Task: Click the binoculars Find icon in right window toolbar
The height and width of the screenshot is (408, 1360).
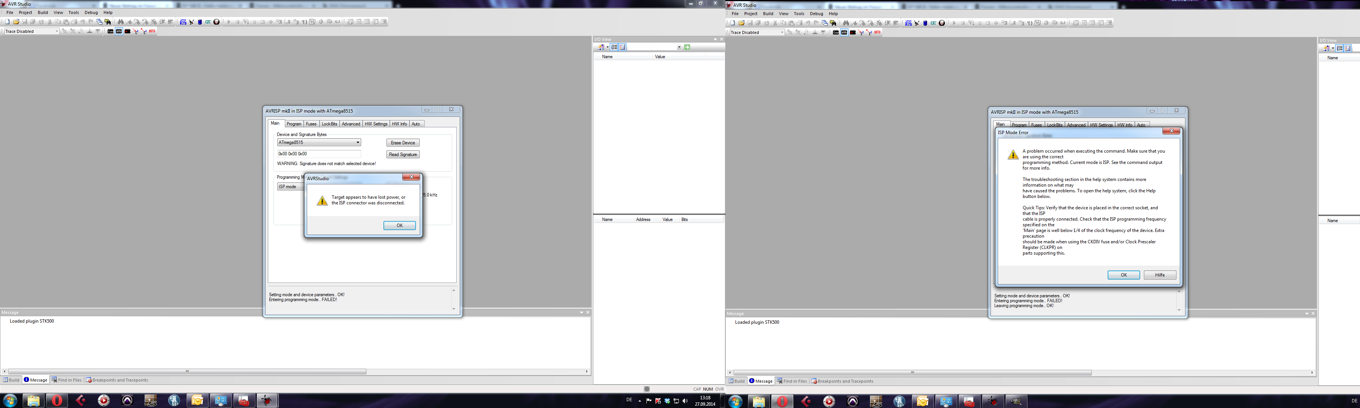Action: click(x=846, y=23)
